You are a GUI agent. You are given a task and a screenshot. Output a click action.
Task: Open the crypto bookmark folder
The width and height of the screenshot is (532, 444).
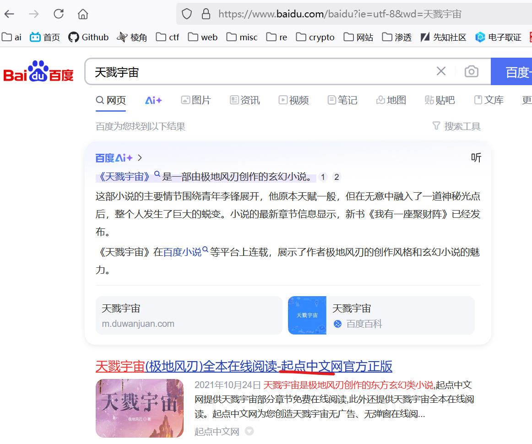click(x=315, y=37)
